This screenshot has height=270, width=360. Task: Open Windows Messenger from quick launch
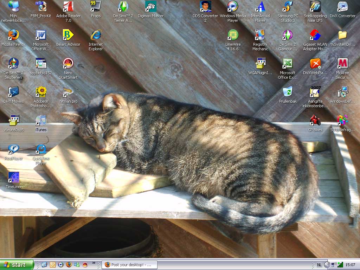tap(77, 265)
